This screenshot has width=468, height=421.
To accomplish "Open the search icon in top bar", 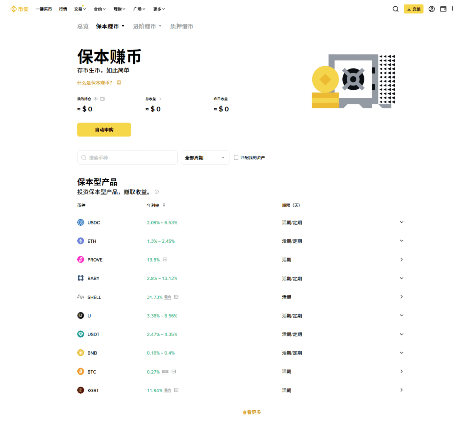I will pyautogui.click(x=395, y=9).
